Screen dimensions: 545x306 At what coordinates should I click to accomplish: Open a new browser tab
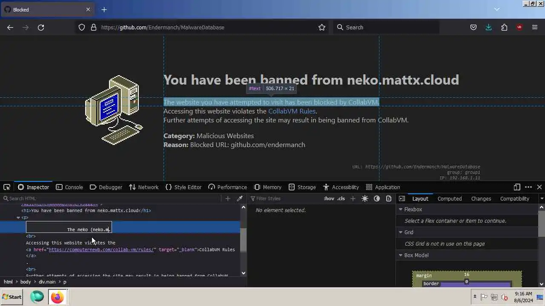tap(104, 9)
